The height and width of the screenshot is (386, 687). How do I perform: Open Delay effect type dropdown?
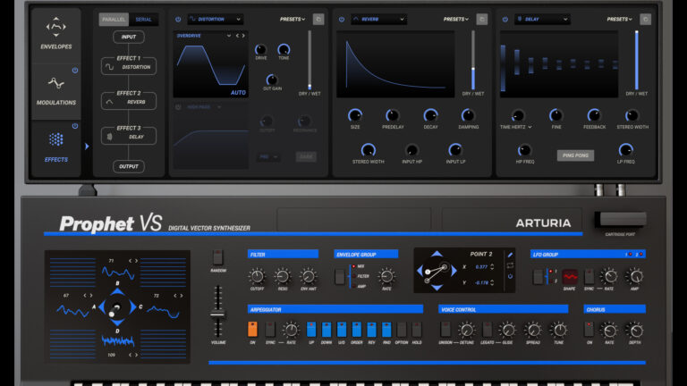click(x=542, y=20)
